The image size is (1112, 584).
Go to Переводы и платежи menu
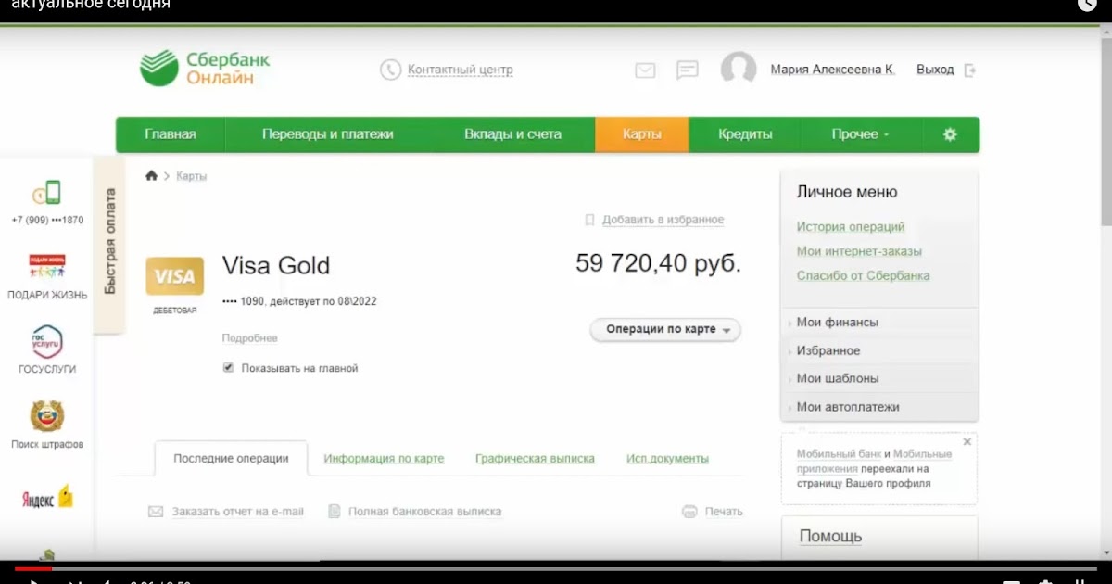tap(327, 134)
